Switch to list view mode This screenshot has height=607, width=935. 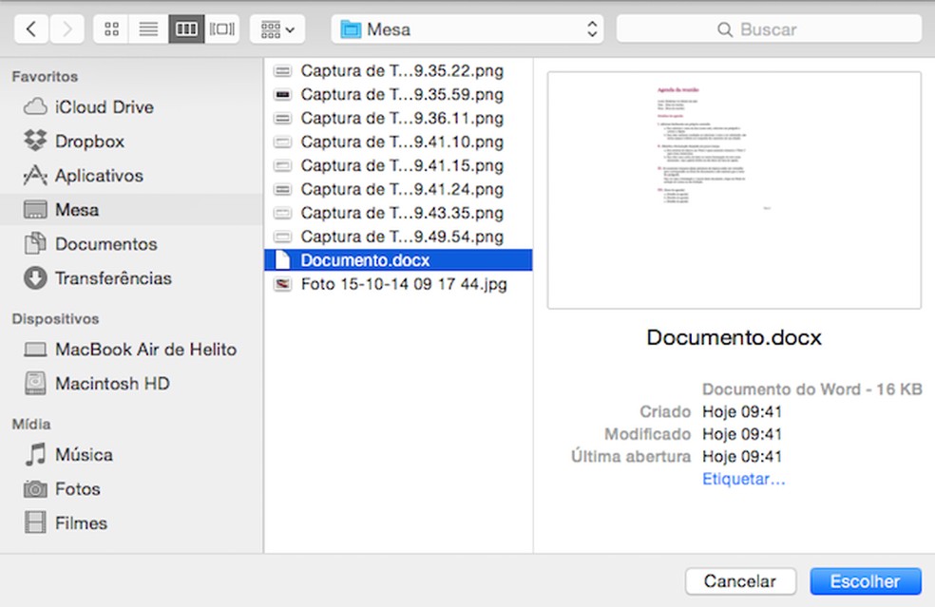coord(148,29)
